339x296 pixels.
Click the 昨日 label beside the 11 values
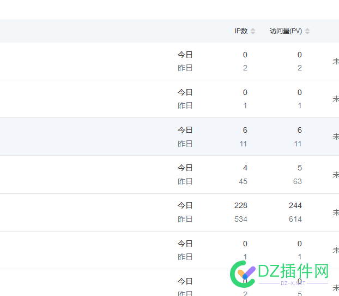point(185,144)
